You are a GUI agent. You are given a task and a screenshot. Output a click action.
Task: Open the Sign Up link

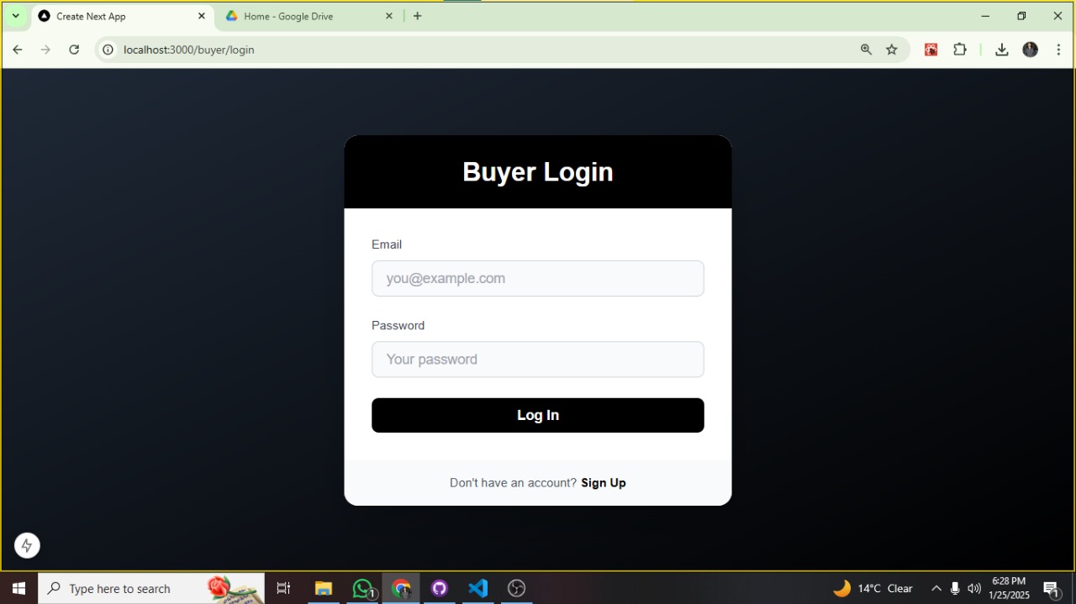pyautogui.click(x=604, y=483)
